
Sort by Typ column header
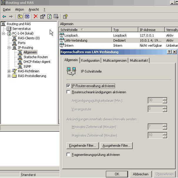pos(125,30)
